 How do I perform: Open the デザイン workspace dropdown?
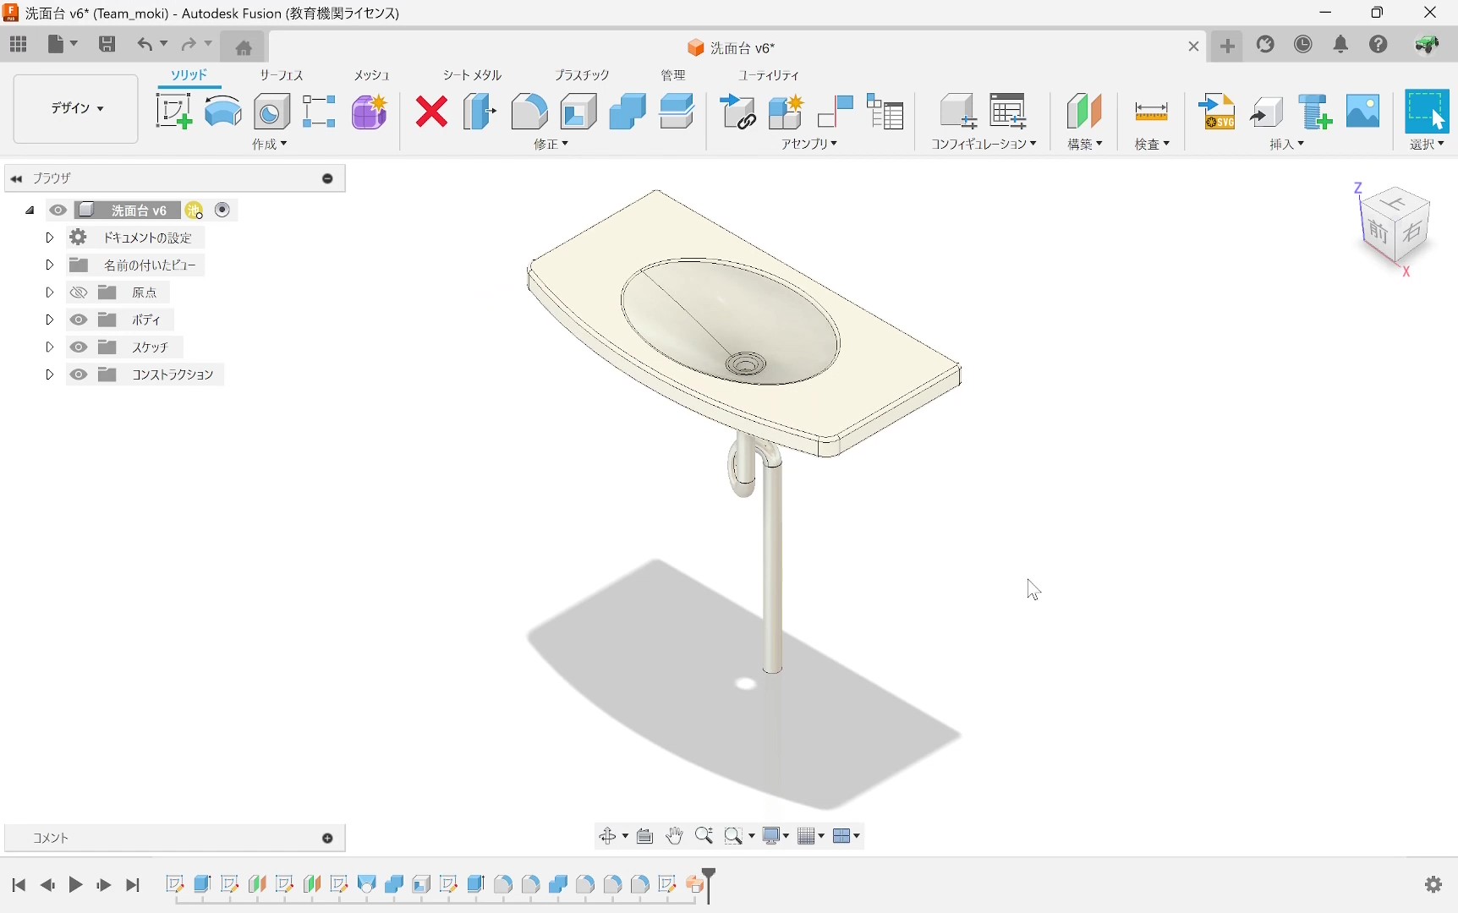pos(76,108)
